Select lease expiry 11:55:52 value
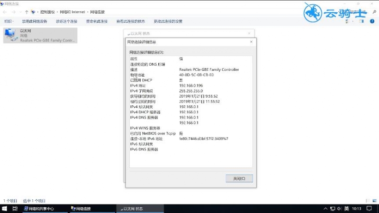The height and width of the screenshot is (213, 379). 199,102
